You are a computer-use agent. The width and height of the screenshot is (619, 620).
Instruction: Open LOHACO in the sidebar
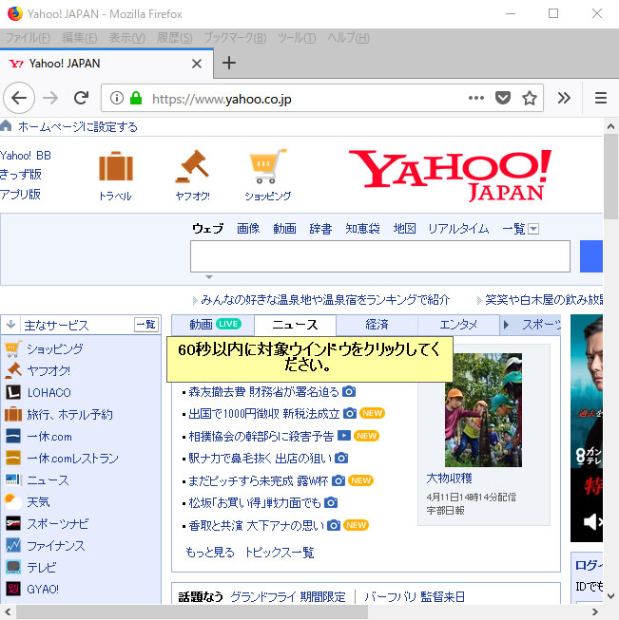[48, 393]
